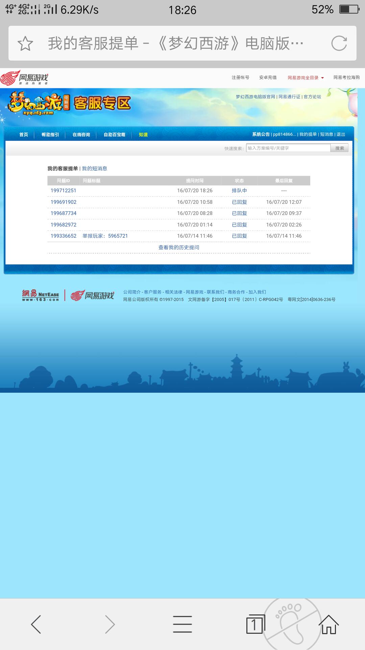The width and height of the screenshot is (365, 650).
Task: Tap the page title address bar
Action: [x=176, y=43]
